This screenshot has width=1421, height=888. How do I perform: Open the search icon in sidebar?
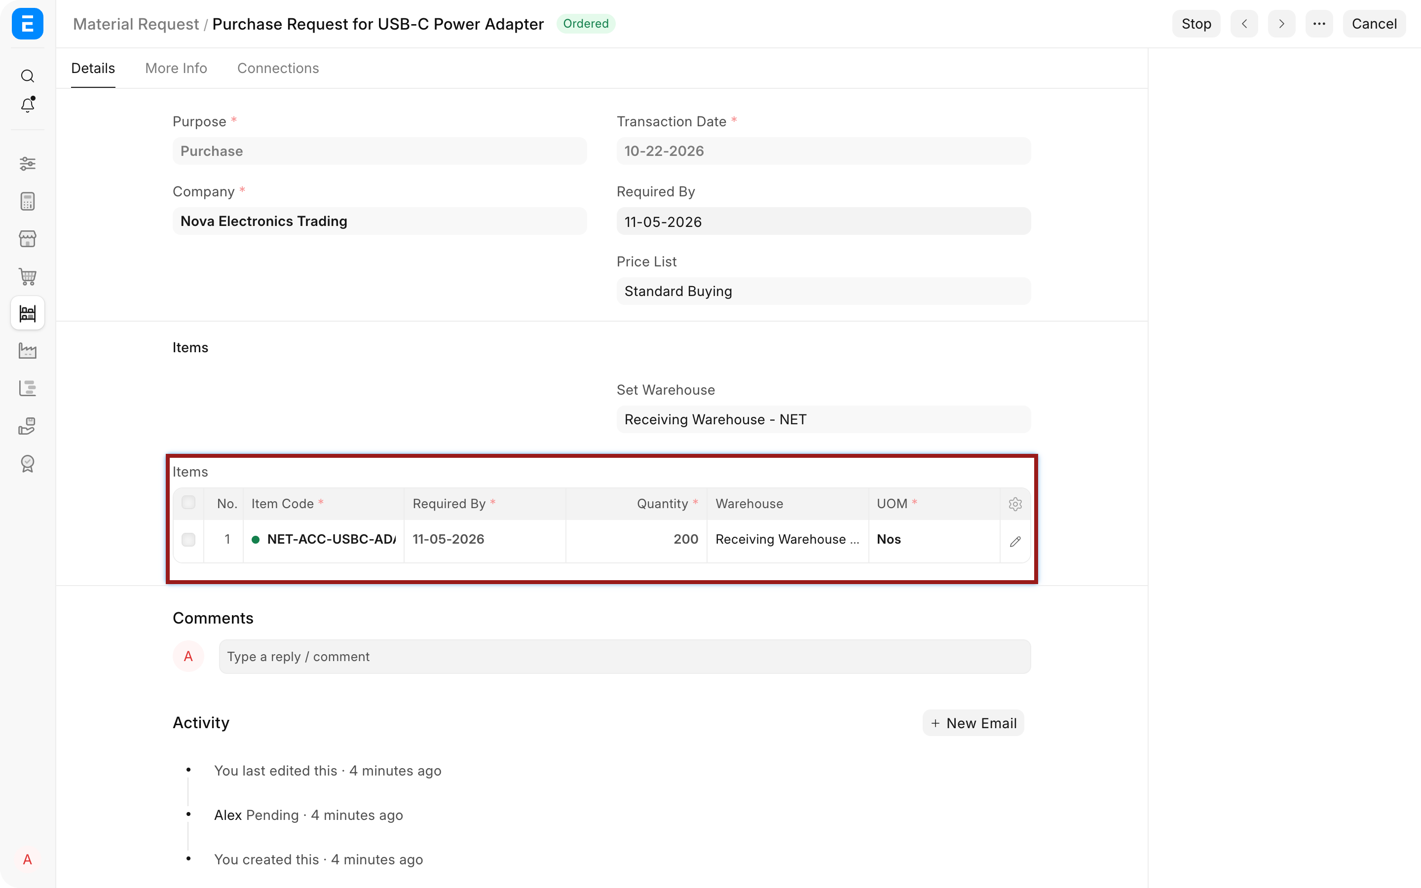pyautogui.click(x=28, y=76)
